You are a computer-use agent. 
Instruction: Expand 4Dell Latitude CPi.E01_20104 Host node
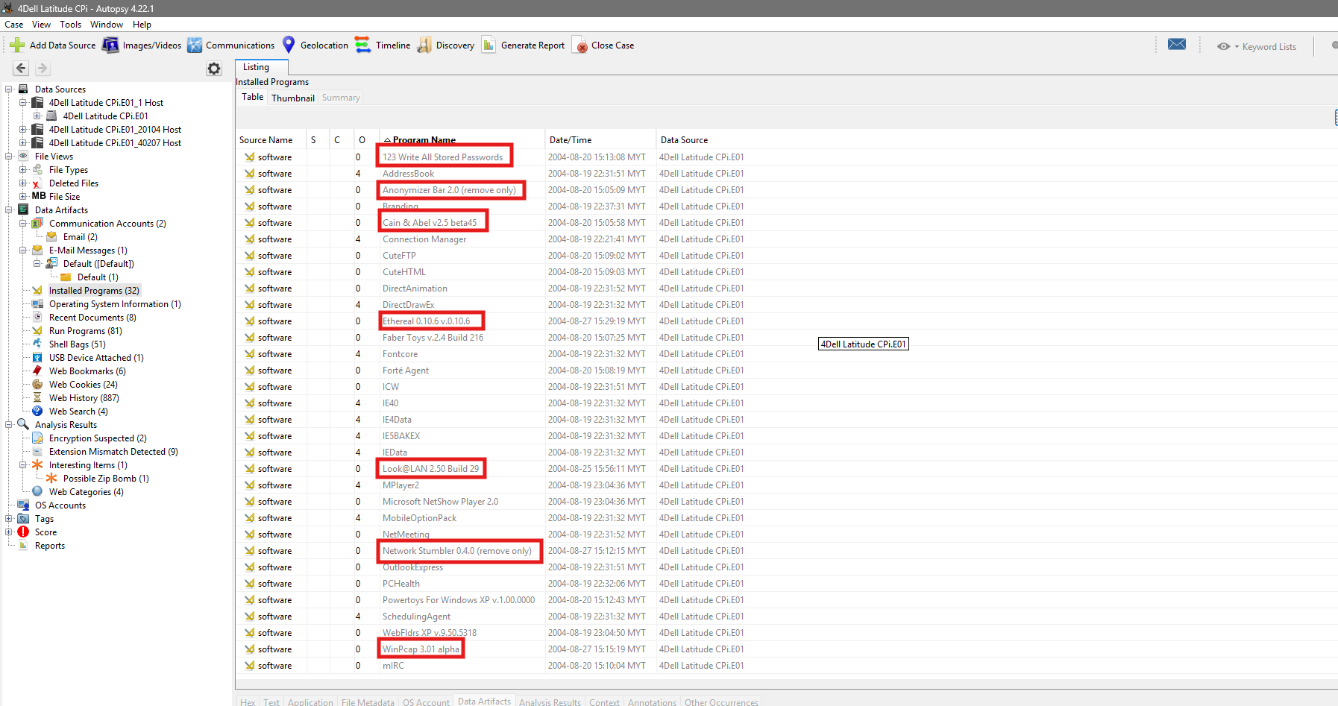pyautogui.click(x=23, y=130)
